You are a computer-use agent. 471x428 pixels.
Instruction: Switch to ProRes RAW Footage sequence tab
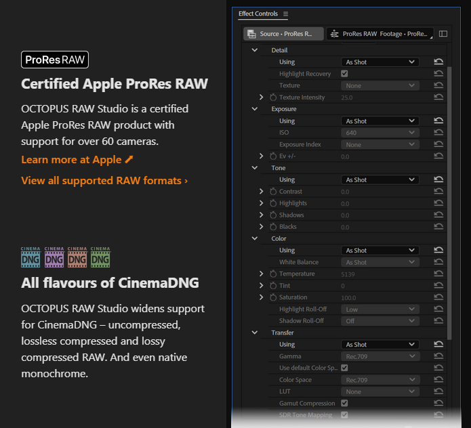[x=380, y=34]
